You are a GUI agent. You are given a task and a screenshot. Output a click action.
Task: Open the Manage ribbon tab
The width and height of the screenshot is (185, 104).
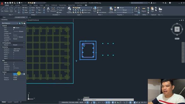pos(36,5)
